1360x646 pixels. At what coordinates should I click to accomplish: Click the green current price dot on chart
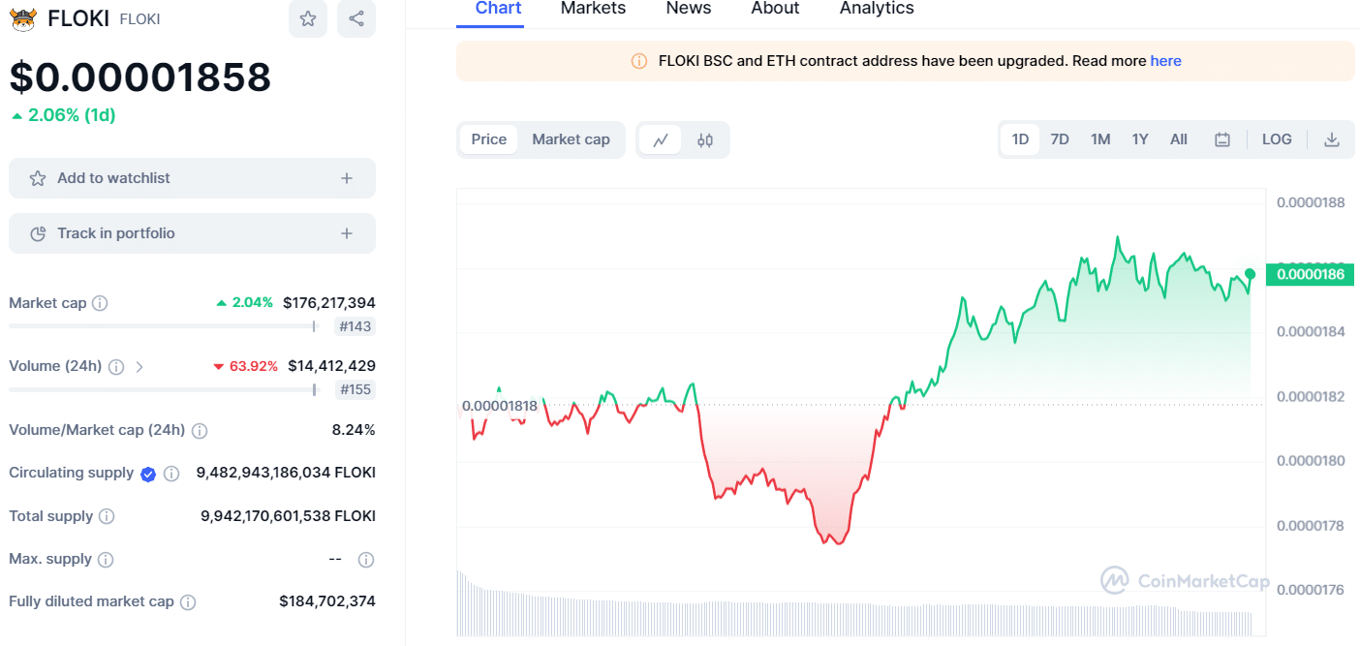1250,274
